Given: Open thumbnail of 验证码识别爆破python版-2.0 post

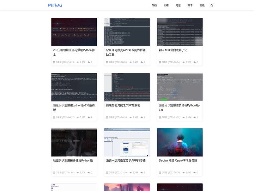Looking at the screenshot, I should [x=74, y=87].
